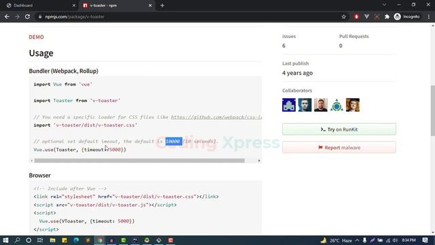Open the tab search dropdown arrow
Screen dimensions: 435x245
[x=384, y=5]
